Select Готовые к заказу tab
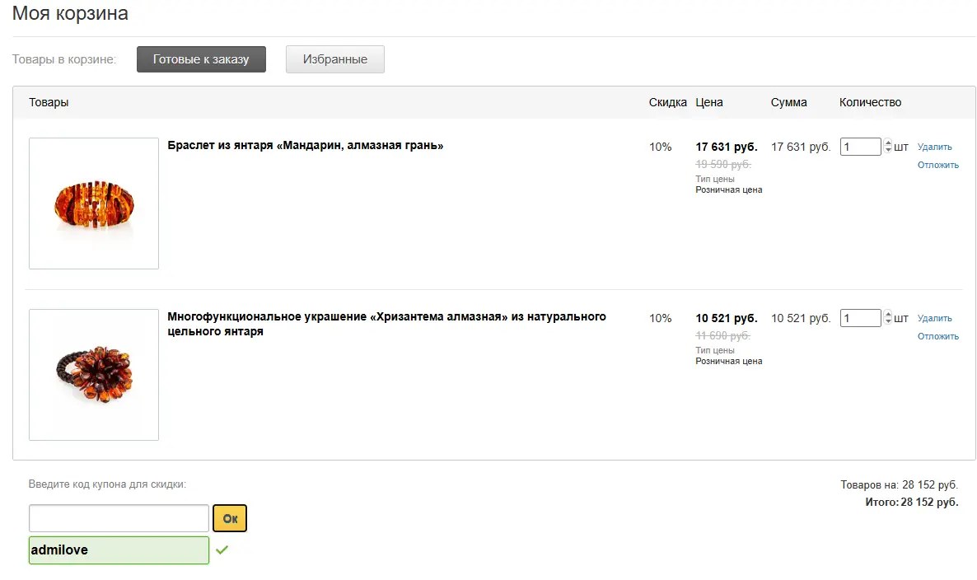 [201, 59]
